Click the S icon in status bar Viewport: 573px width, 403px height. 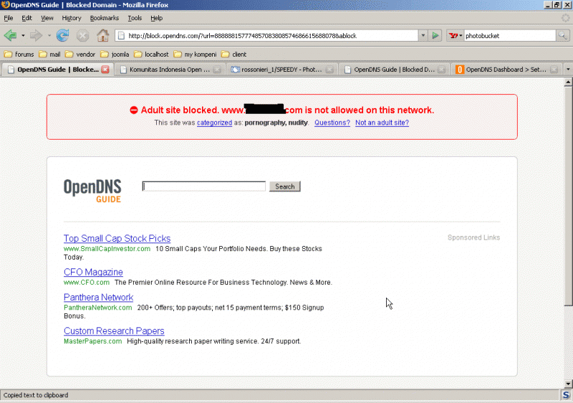[566, 395]
